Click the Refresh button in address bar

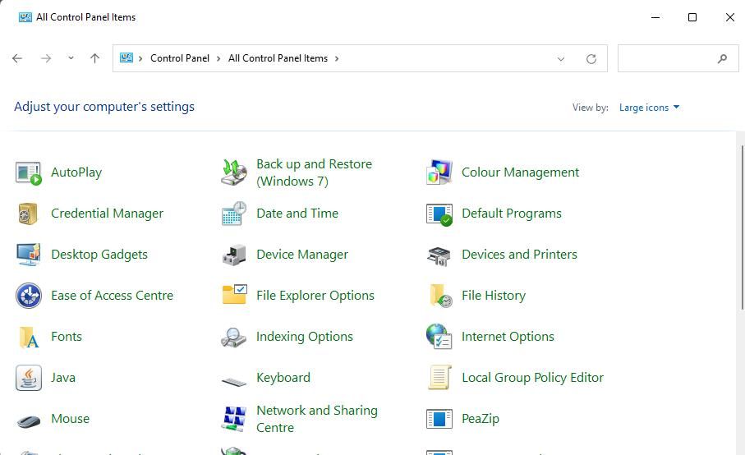(591, 59)
